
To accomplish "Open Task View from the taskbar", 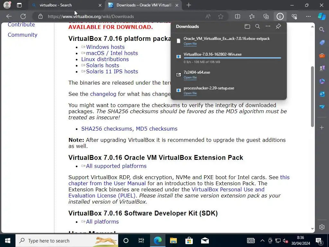I will pyautogui.click(x=141, y=241).
